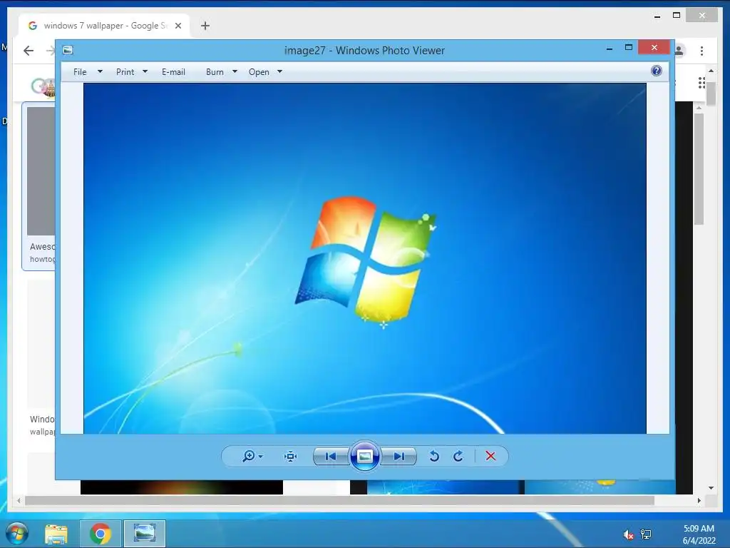730x548 pixels.
Task: Go to the next image
Action: click(399, 456)
